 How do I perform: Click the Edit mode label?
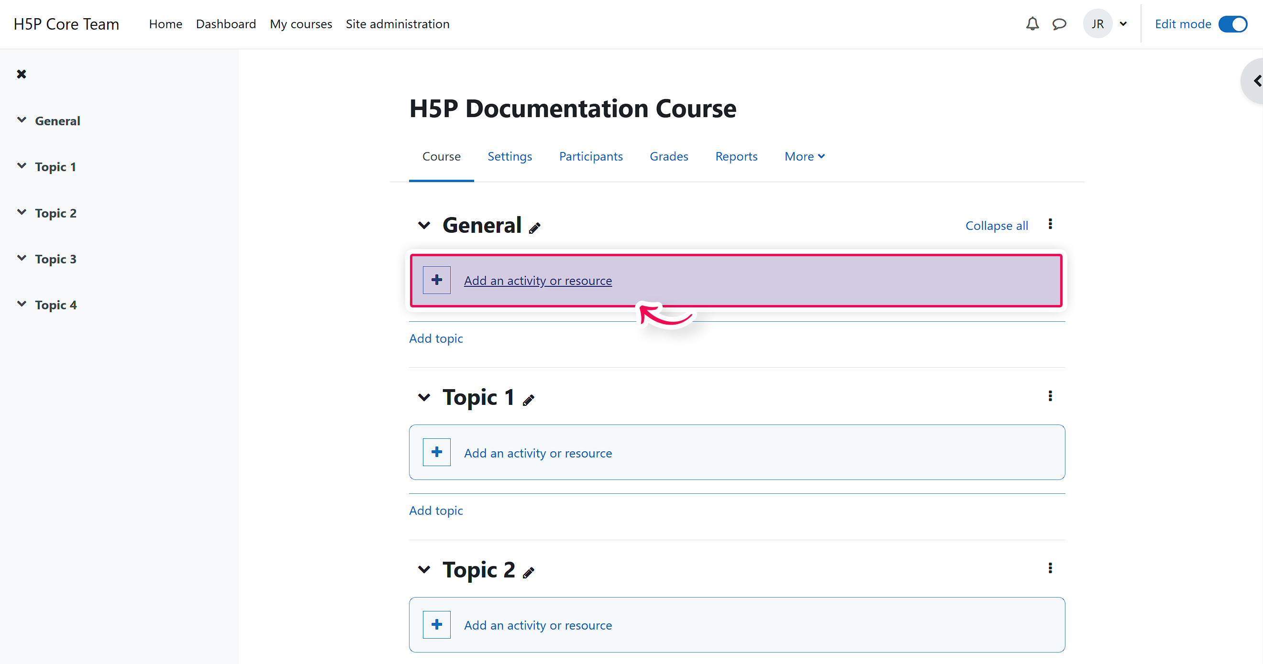[x=1183, y=24]
